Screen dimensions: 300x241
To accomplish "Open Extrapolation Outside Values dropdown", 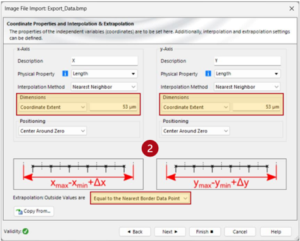I will pyautogui.click(x=141, y=199).
